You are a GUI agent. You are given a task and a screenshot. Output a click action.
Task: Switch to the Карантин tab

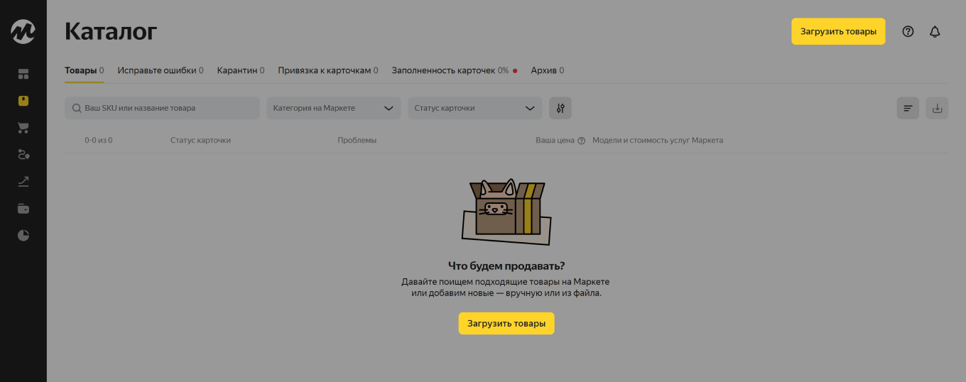(241, 70)
